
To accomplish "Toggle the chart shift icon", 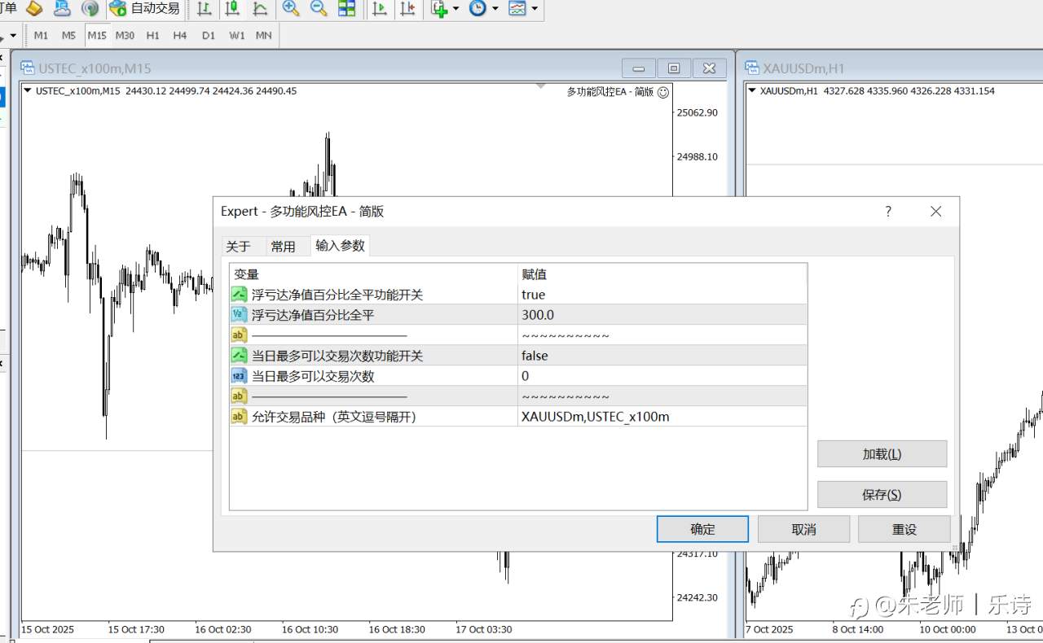I will [407, 9].
